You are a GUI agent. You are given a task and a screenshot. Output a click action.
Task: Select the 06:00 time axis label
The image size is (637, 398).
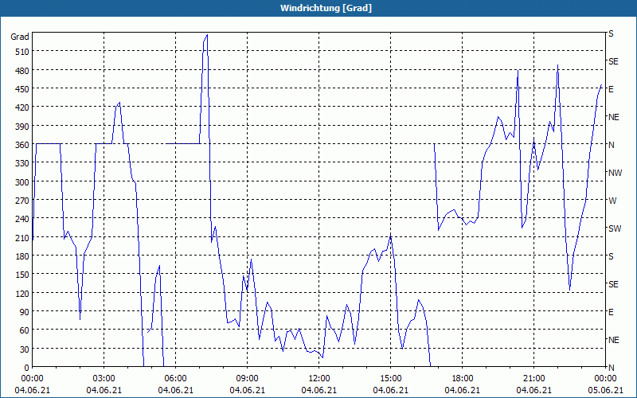pyautogui.click(x=175, y=379)
